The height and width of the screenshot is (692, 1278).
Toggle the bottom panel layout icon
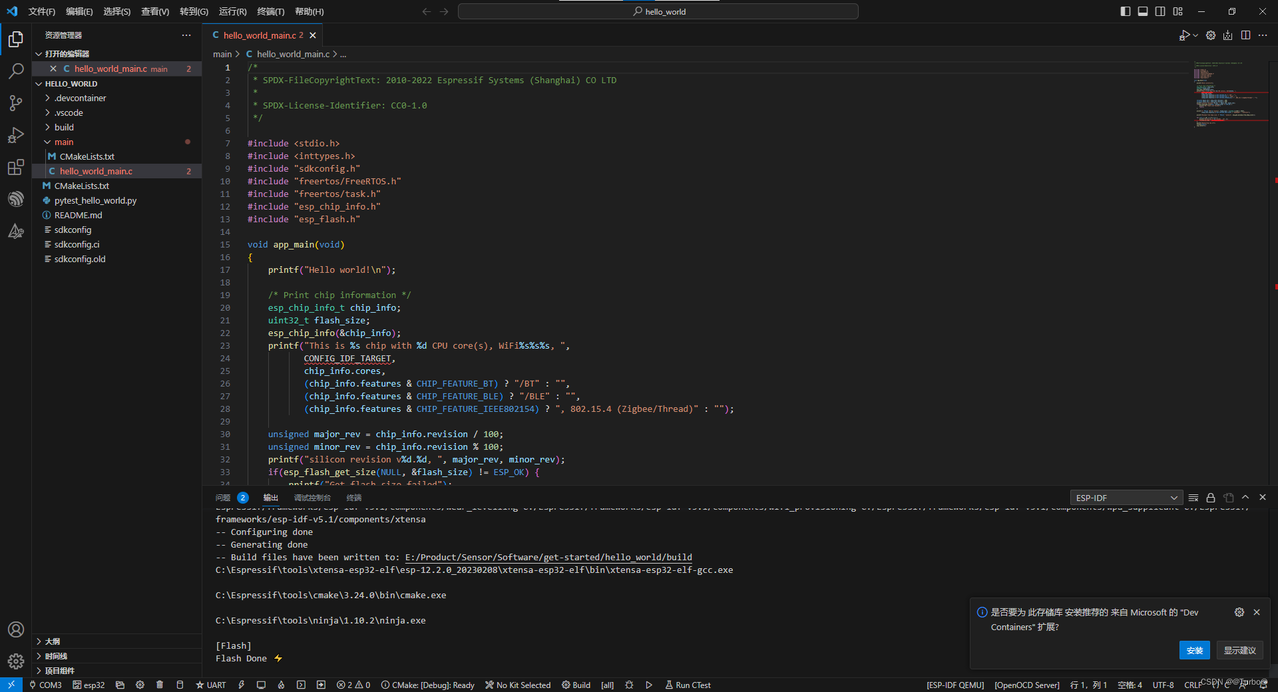pyautogui.click(x=1143, y=11)
